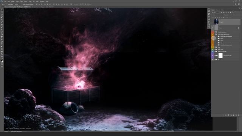
Task: Select the top merged layer thumbnail
Action: coord(216,22)
